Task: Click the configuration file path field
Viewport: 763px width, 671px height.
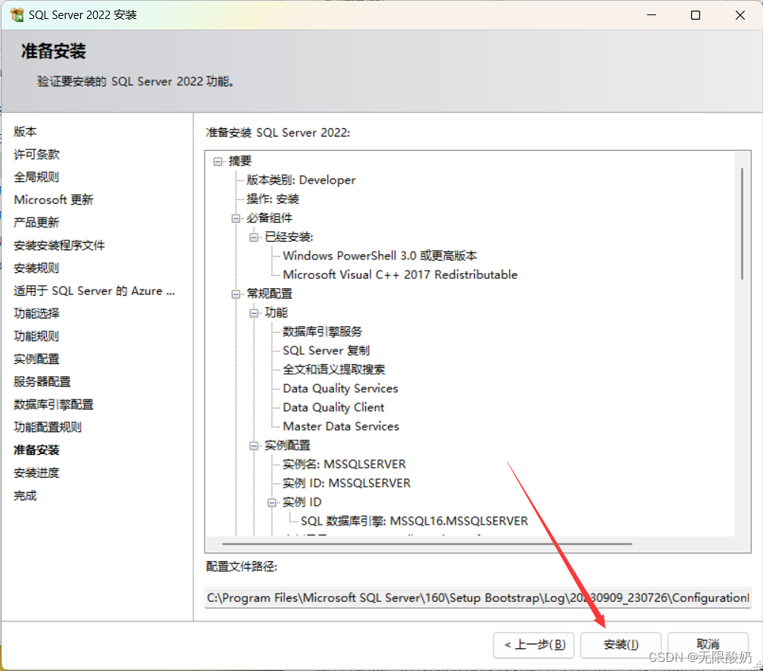Action: (477, 597)
